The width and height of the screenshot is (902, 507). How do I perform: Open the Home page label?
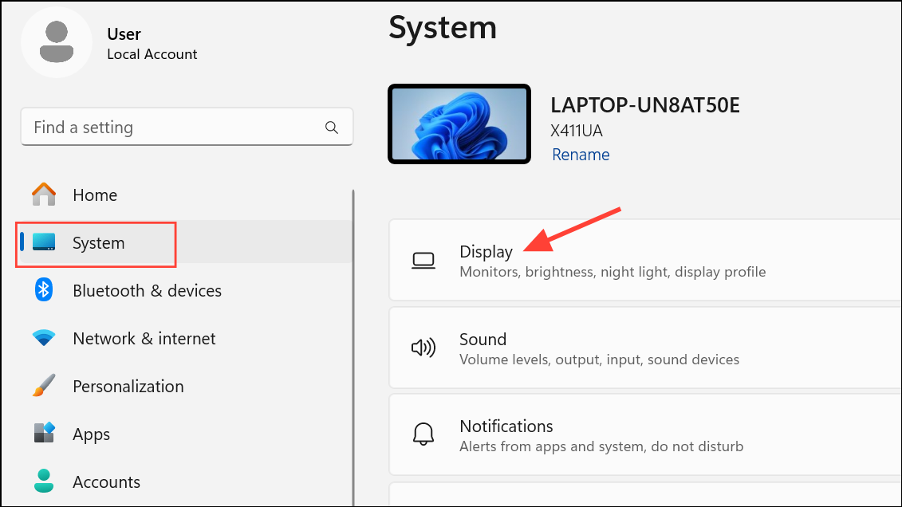click(x=95, y=195)
